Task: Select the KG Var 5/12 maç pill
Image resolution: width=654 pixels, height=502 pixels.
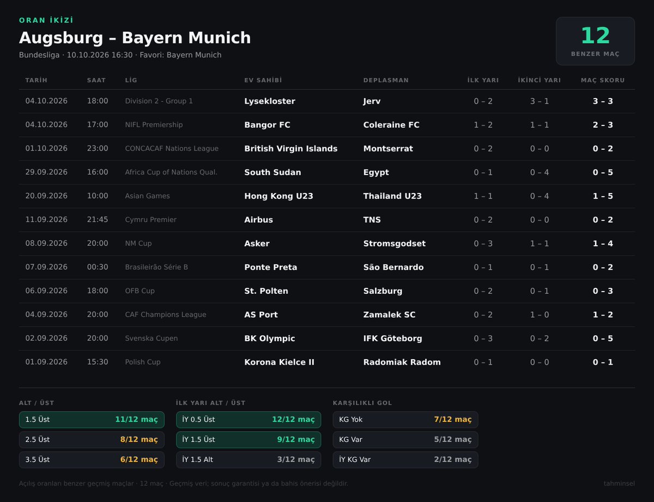Action: pos(405,439)
